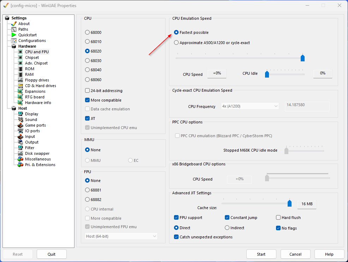Open the Configurations page

tap(32, 41)
